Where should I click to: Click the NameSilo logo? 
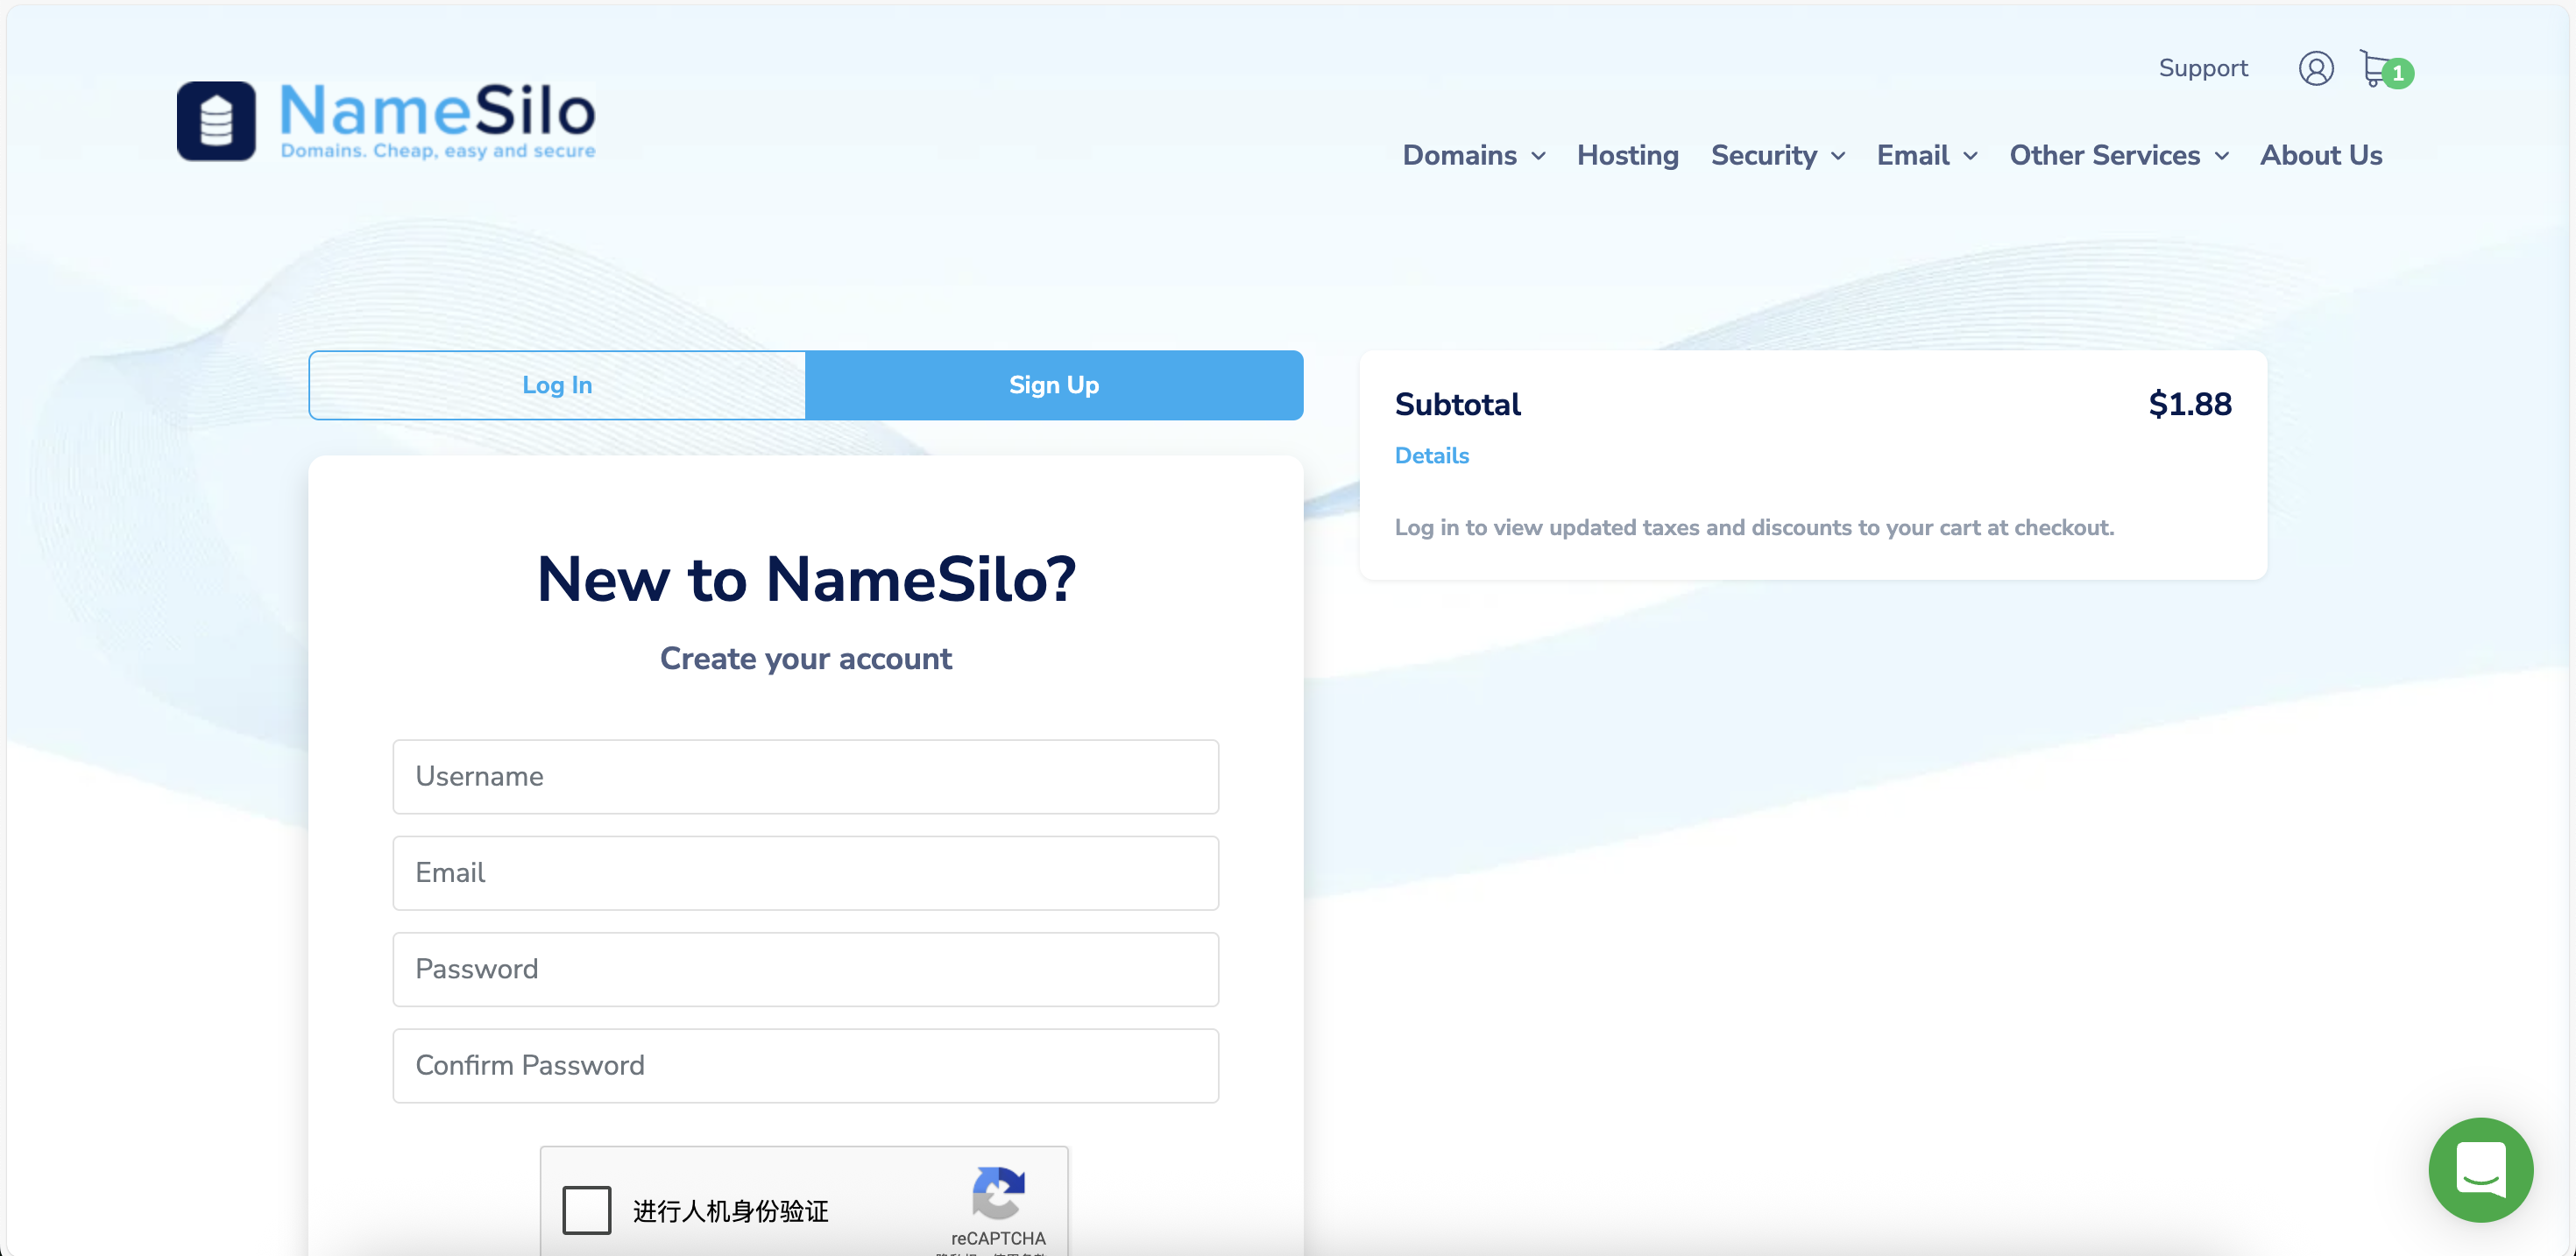386,121
